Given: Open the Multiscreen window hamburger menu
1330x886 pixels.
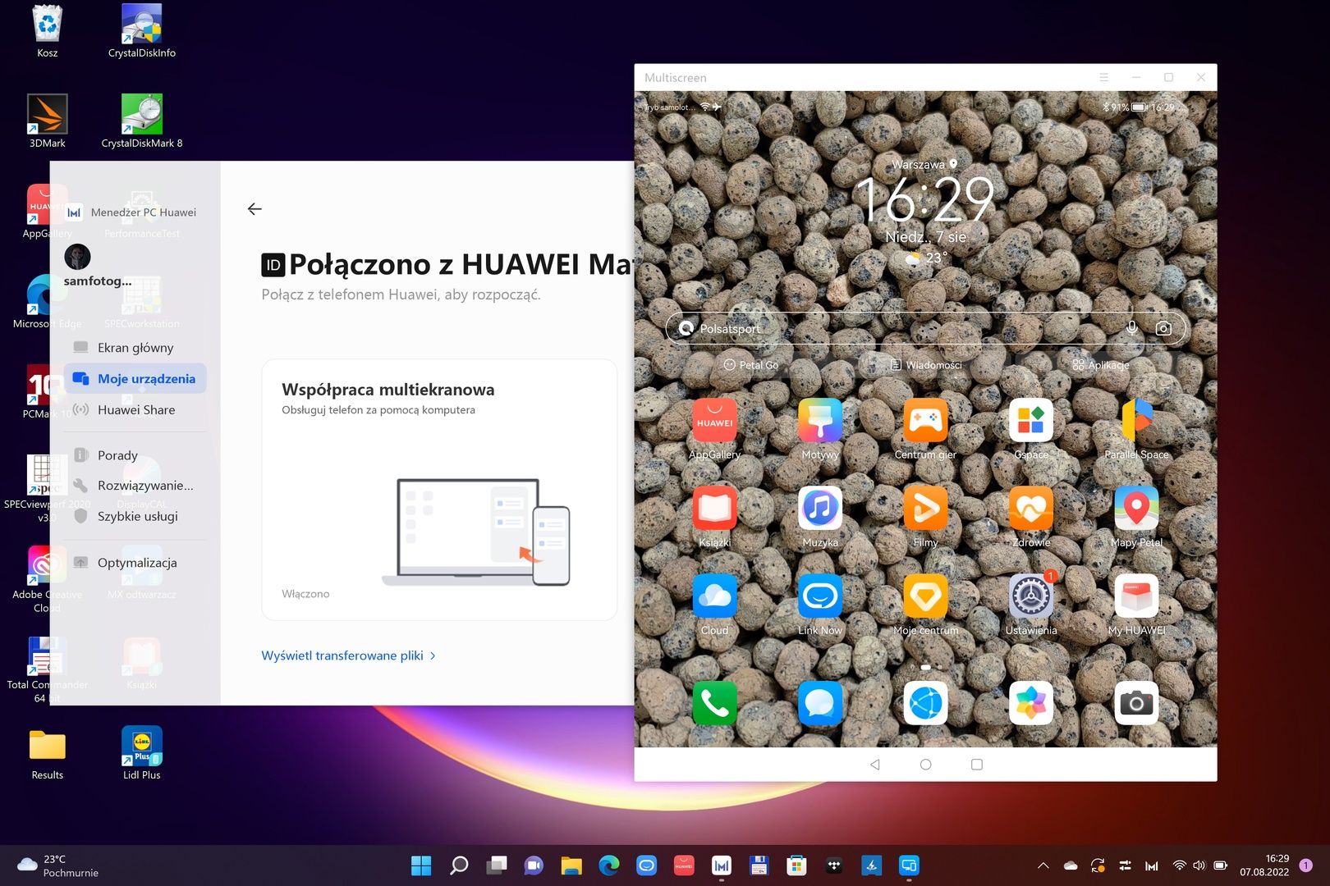Looking at the screenshot, I should (1104, 77).
